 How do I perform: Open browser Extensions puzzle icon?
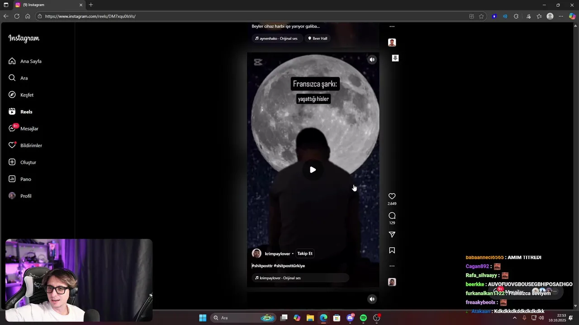(x=516, y=16)
